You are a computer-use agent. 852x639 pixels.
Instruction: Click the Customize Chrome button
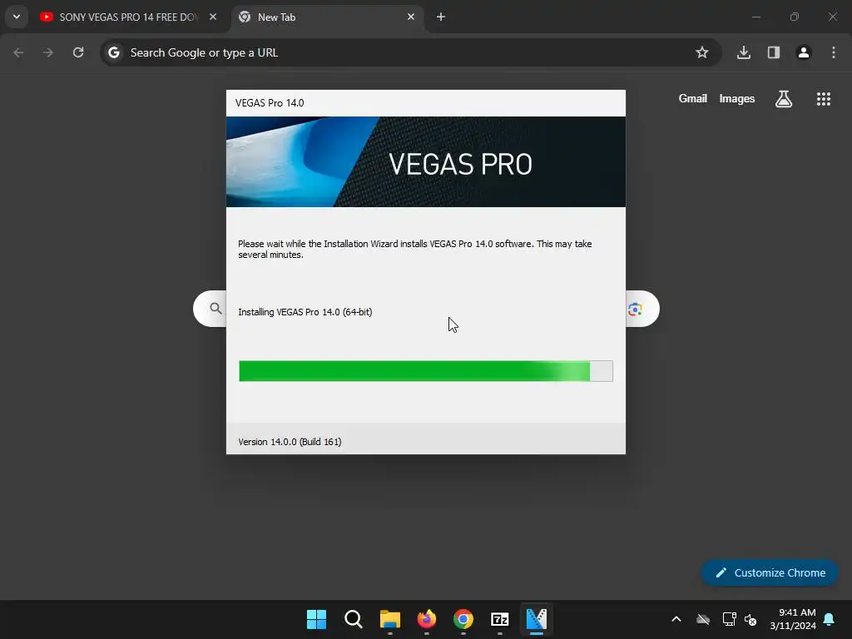click(x=770, y=572)
